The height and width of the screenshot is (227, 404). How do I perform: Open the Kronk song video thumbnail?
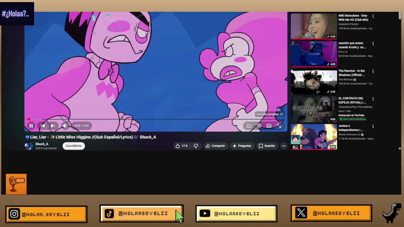click(314, 54)
